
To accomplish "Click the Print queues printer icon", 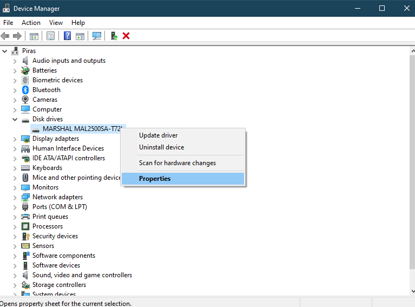I will 25,217.
